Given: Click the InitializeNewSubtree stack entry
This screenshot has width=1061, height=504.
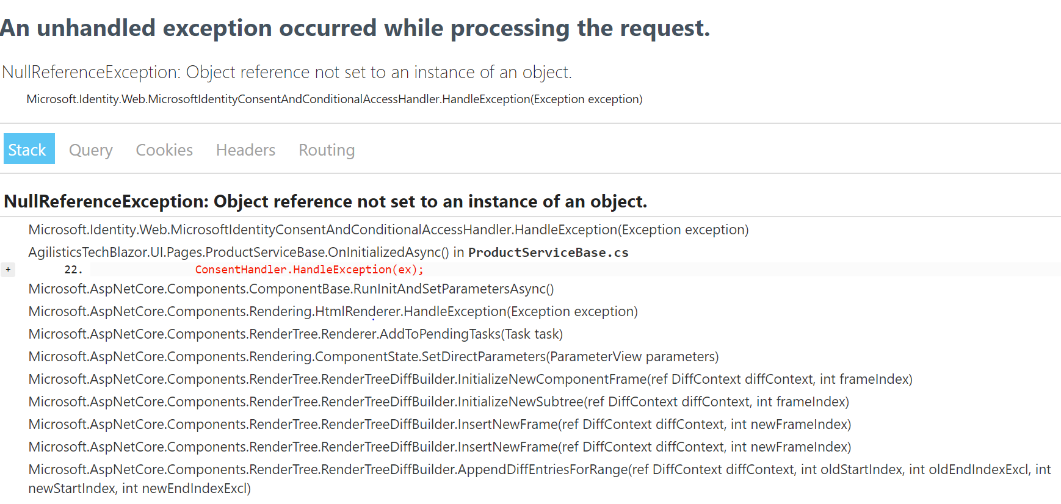Looking at the screenshot, I should 438,401.
